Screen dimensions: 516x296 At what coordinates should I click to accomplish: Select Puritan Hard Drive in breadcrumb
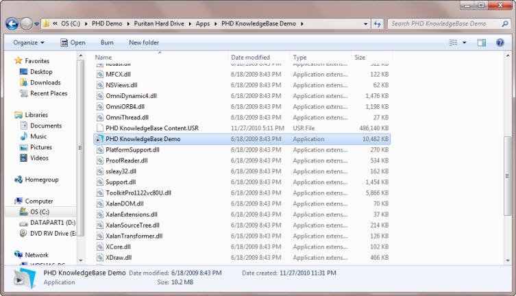(x=159, y=24)
